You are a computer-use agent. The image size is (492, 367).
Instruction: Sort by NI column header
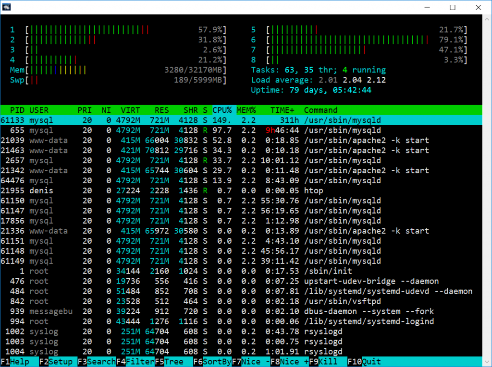click(106, 110)
